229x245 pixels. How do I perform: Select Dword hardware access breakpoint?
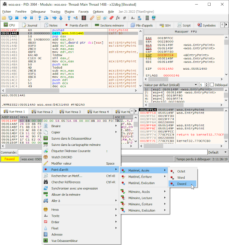[182, 184]
